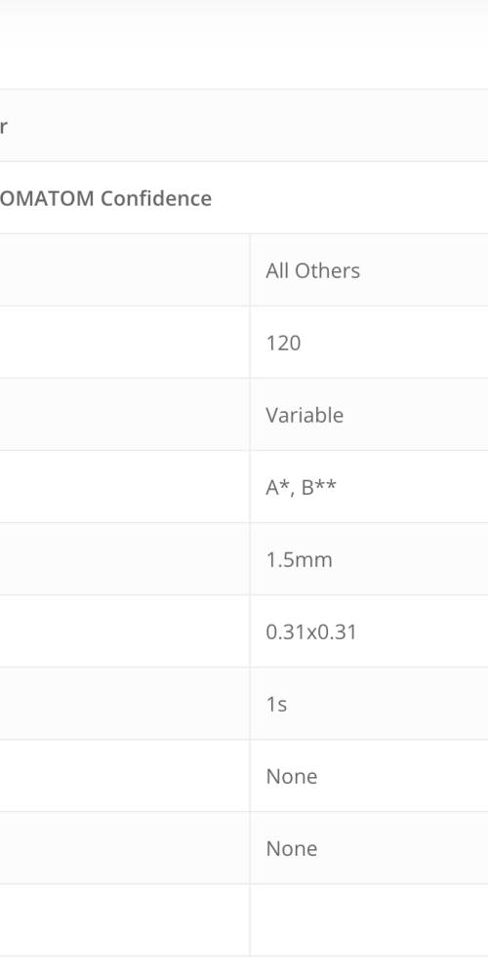Screen dimensions: 488x976
Task: Click the blank cell beside "1.5mm"
Action: [125, 559]
